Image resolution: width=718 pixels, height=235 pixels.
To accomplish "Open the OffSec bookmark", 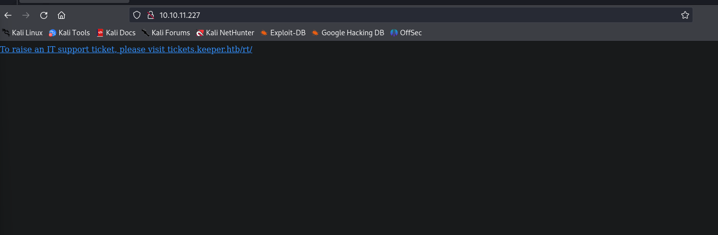I will [406, 33].
